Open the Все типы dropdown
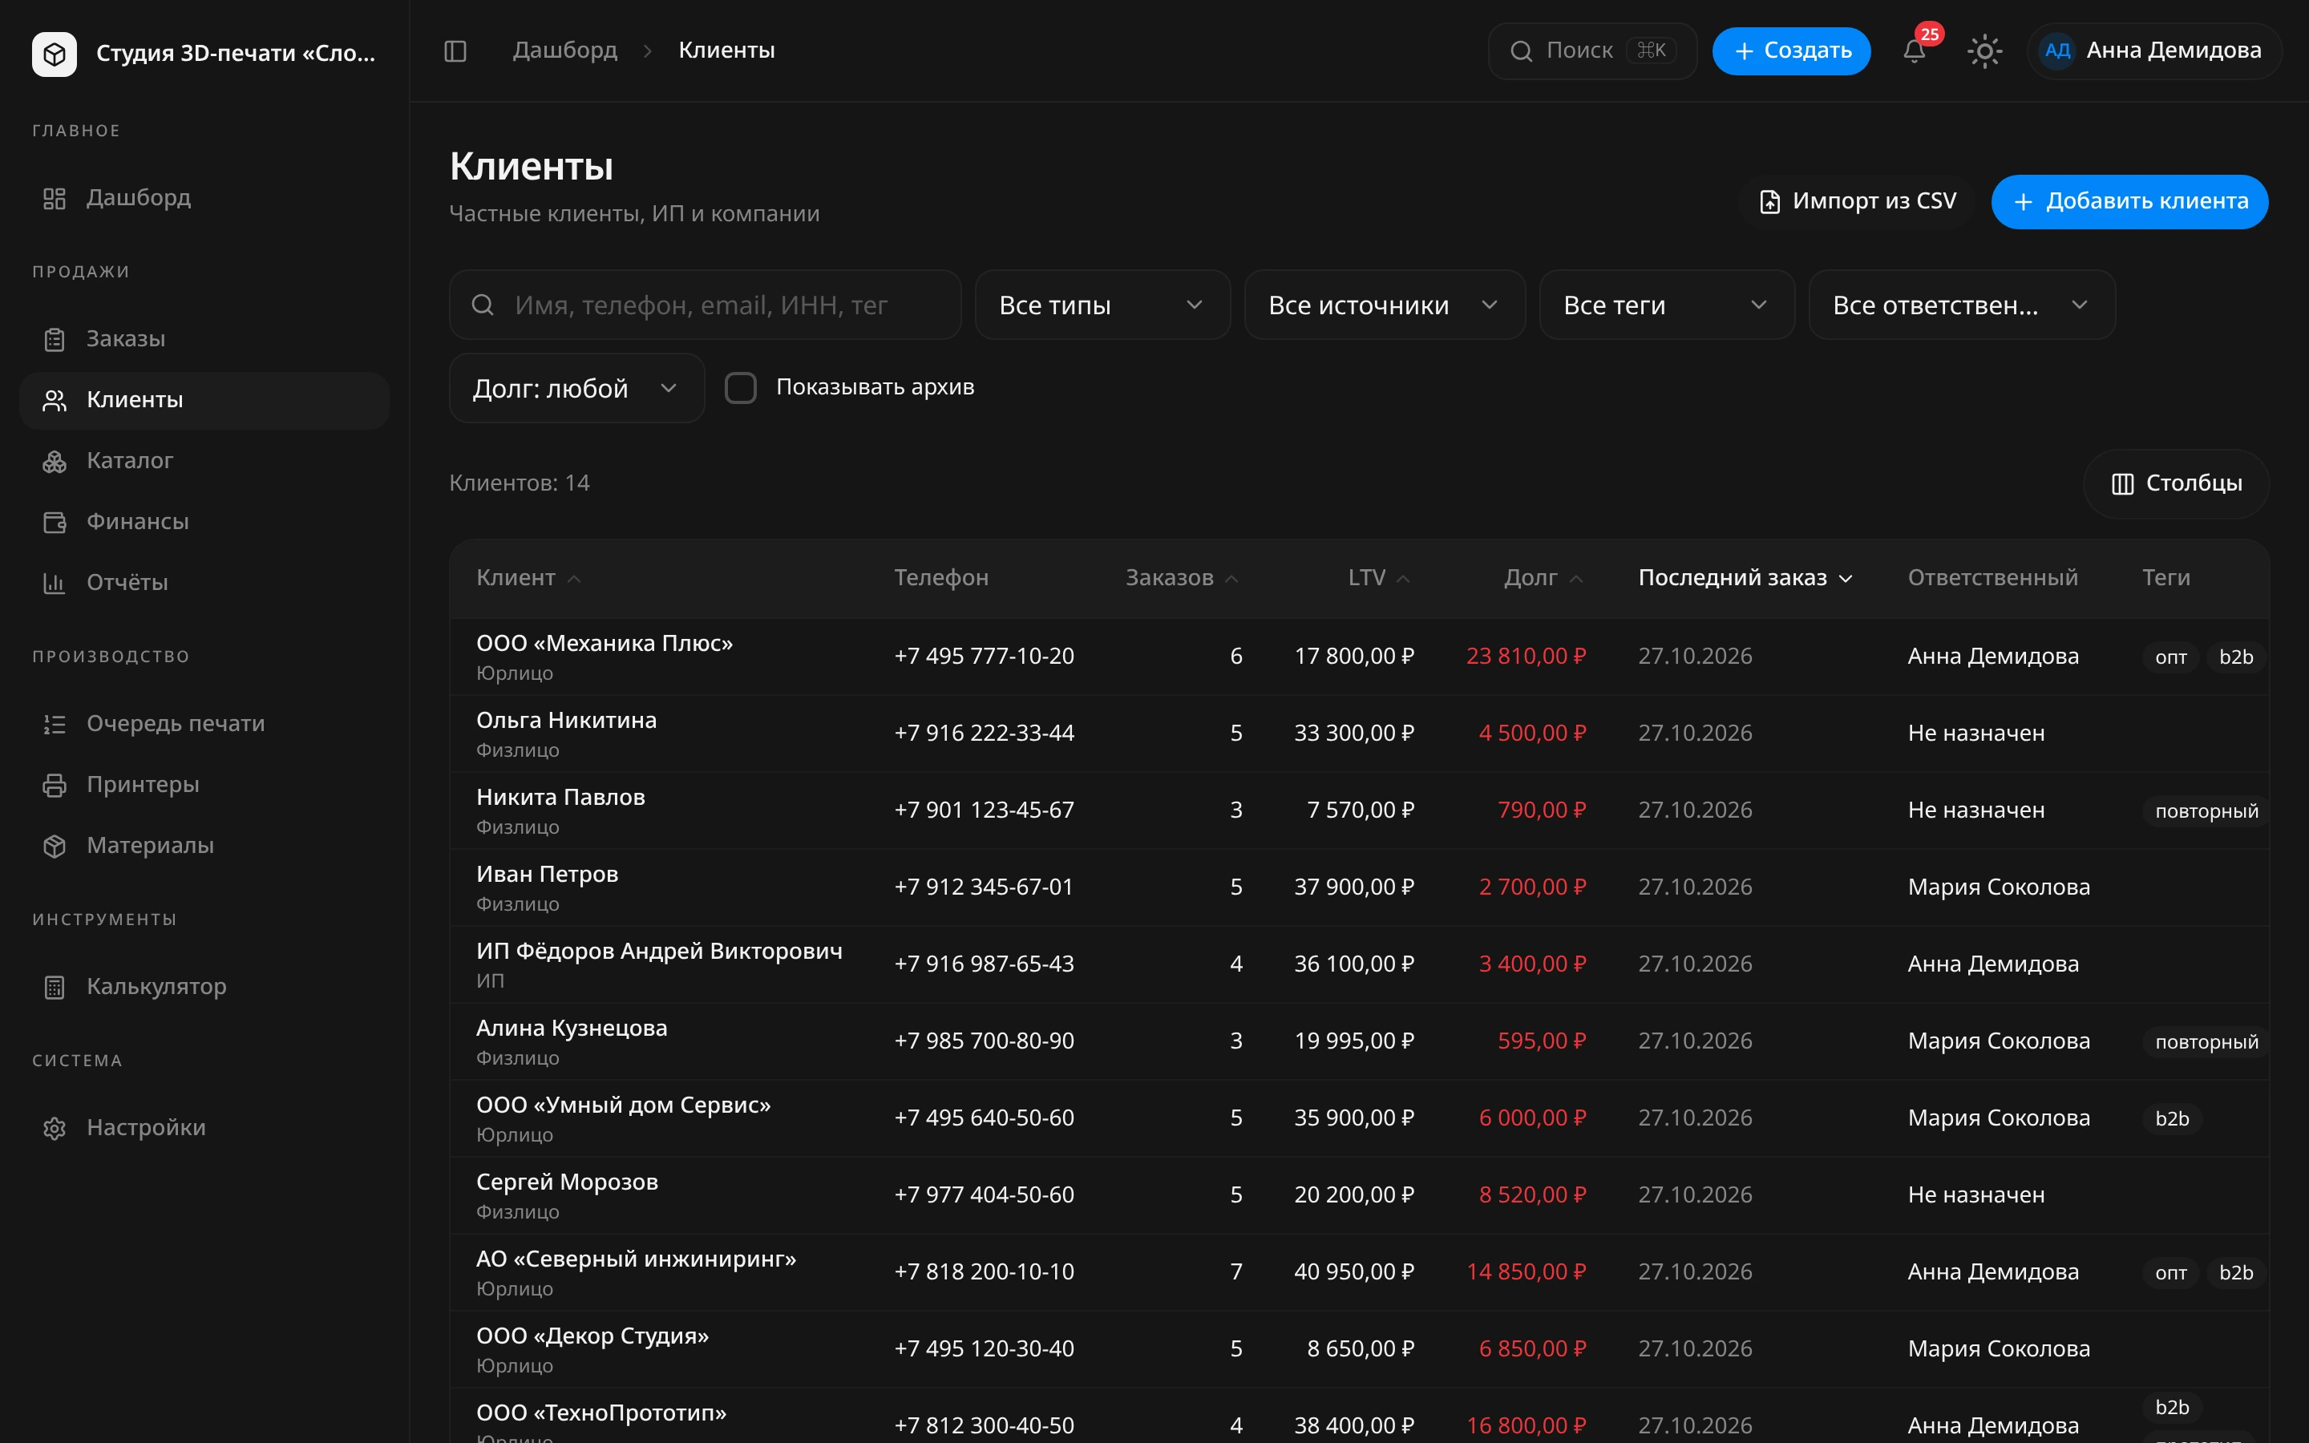This screenshot has width=2309, height=1443. click(1102, 305)
